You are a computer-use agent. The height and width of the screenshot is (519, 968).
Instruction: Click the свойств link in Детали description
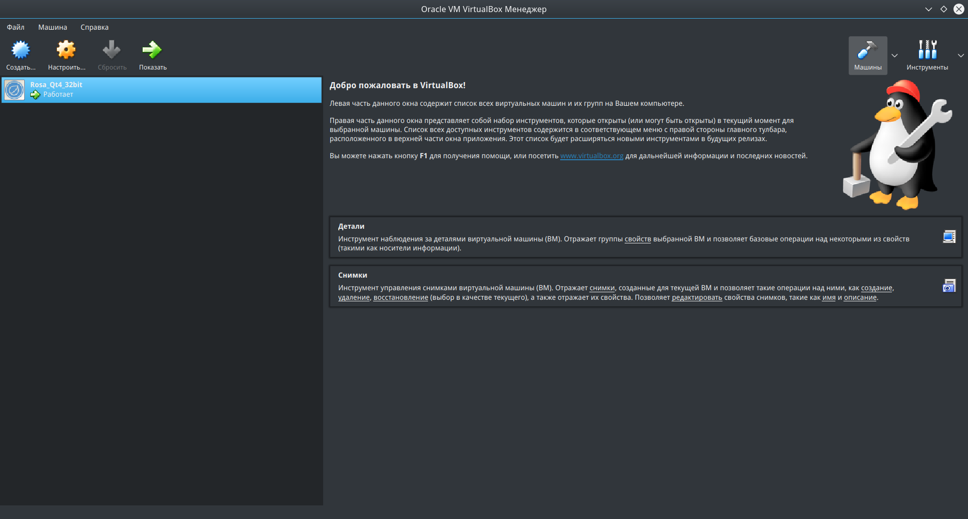(x=638, y=239)
